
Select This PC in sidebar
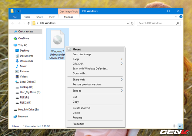click(22, 45)
